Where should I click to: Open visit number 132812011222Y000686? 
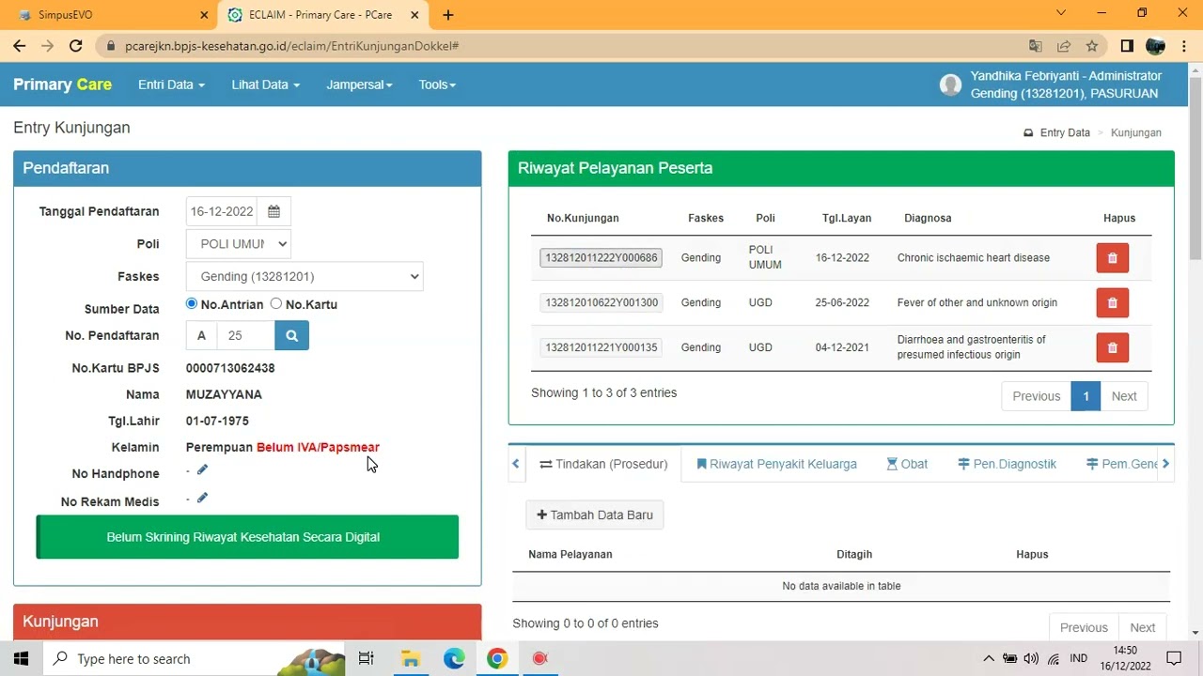(601, 257)
